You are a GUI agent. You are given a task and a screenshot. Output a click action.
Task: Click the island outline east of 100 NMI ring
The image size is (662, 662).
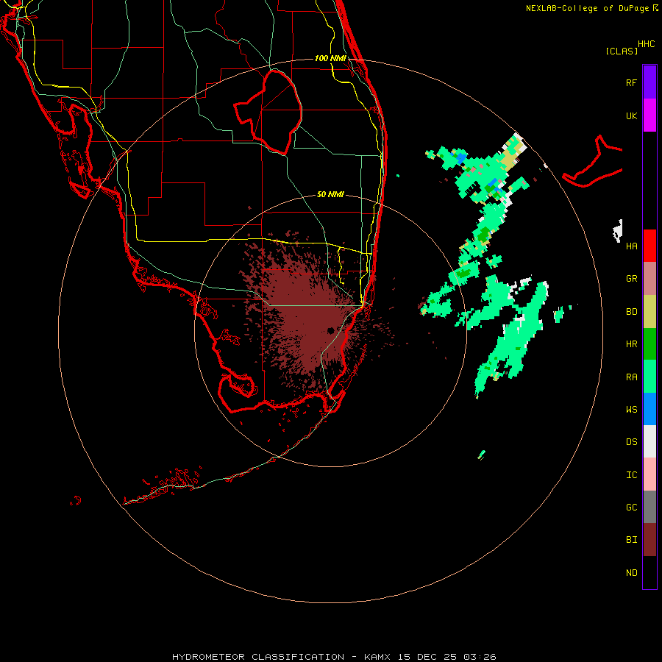(593, 161)
